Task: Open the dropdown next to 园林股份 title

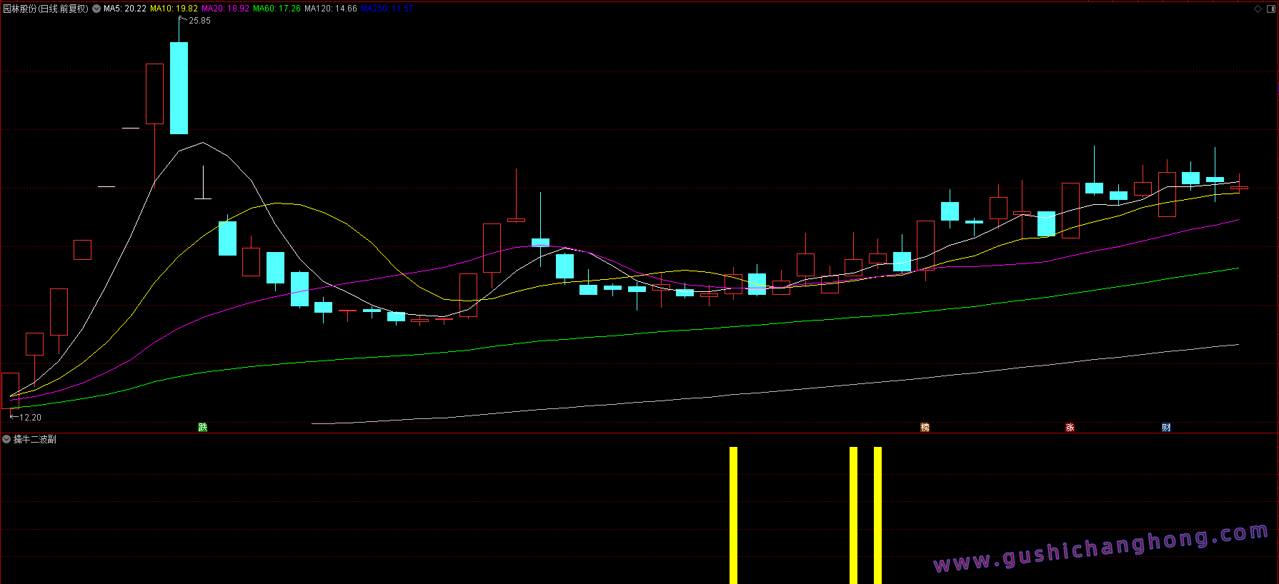Action: coord(96,9)
